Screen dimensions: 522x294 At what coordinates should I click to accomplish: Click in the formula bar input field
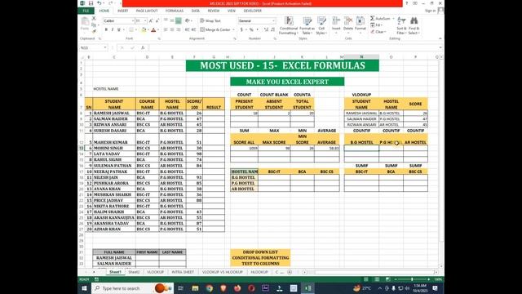click(294, 47)
